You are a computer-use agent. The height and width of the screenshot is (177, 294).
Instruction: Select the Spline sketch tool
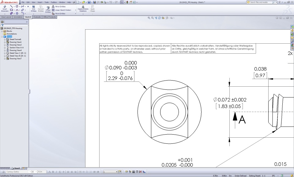22,6
